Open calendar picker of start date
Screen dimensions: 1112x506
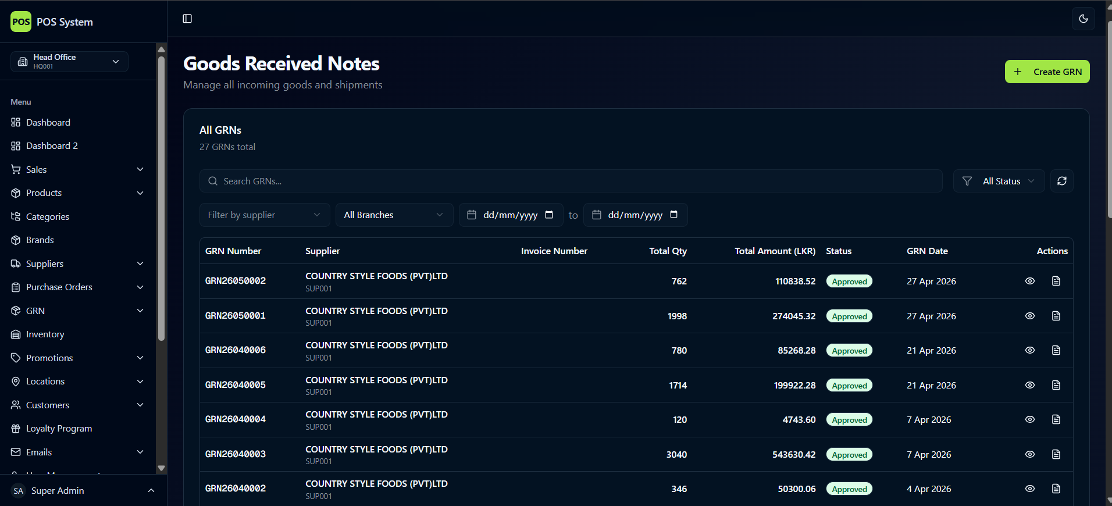tap(549, 215)
